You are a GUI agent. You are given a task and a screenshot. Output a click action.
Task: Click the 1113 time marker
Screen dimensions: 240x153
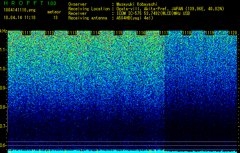click(72, 33)
